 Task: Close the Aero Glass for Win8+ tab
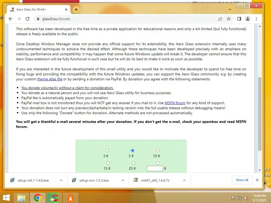(66, 10)
